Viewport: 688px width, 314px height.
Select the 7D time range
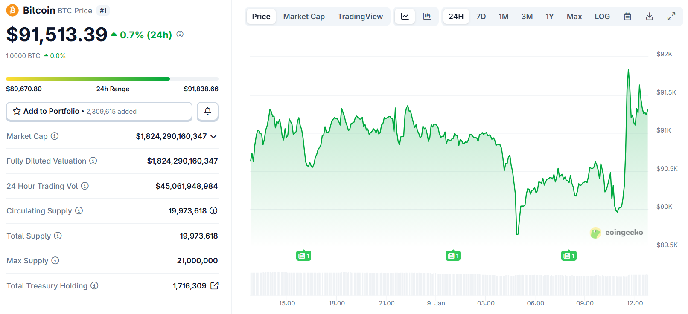[x=481, y=17]
